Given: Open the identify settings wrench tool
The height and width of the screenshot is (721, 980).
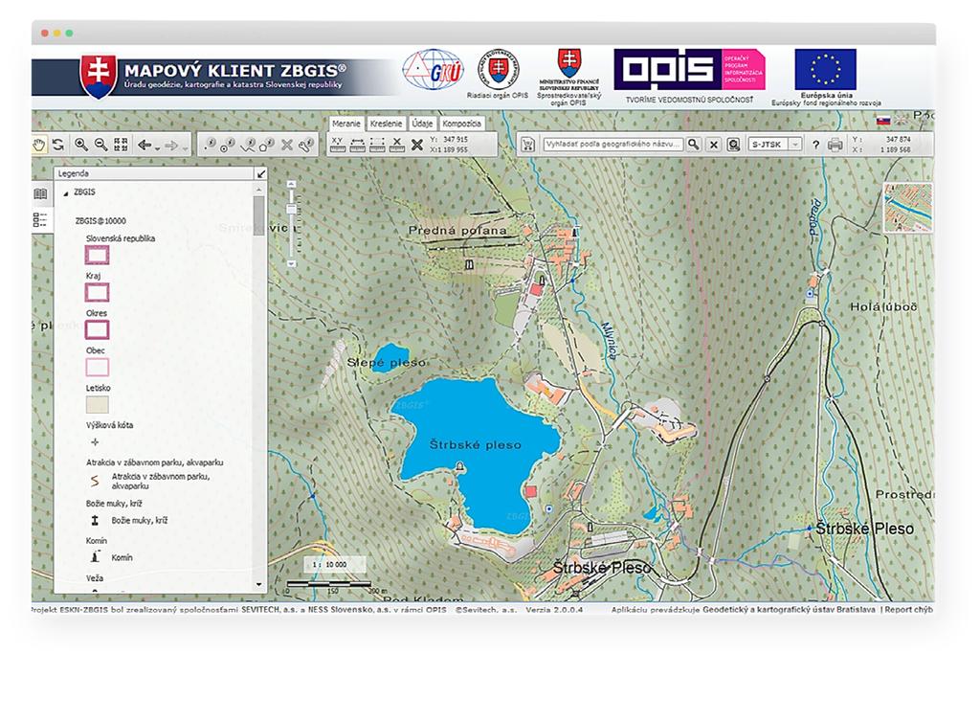Looking at the screenshot, I should point(305,146).
